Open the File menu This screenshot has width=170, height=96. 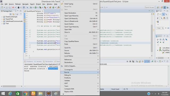click(x=2, y=4)
